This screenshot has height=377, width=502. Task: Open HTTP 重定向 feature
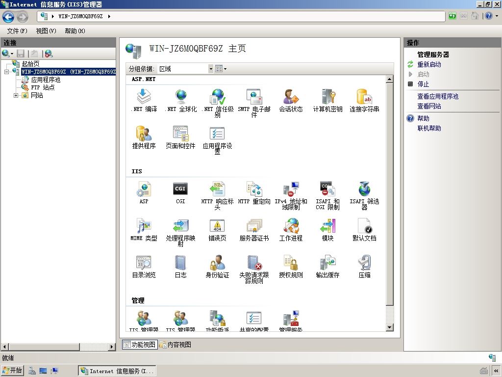[254, 192]
